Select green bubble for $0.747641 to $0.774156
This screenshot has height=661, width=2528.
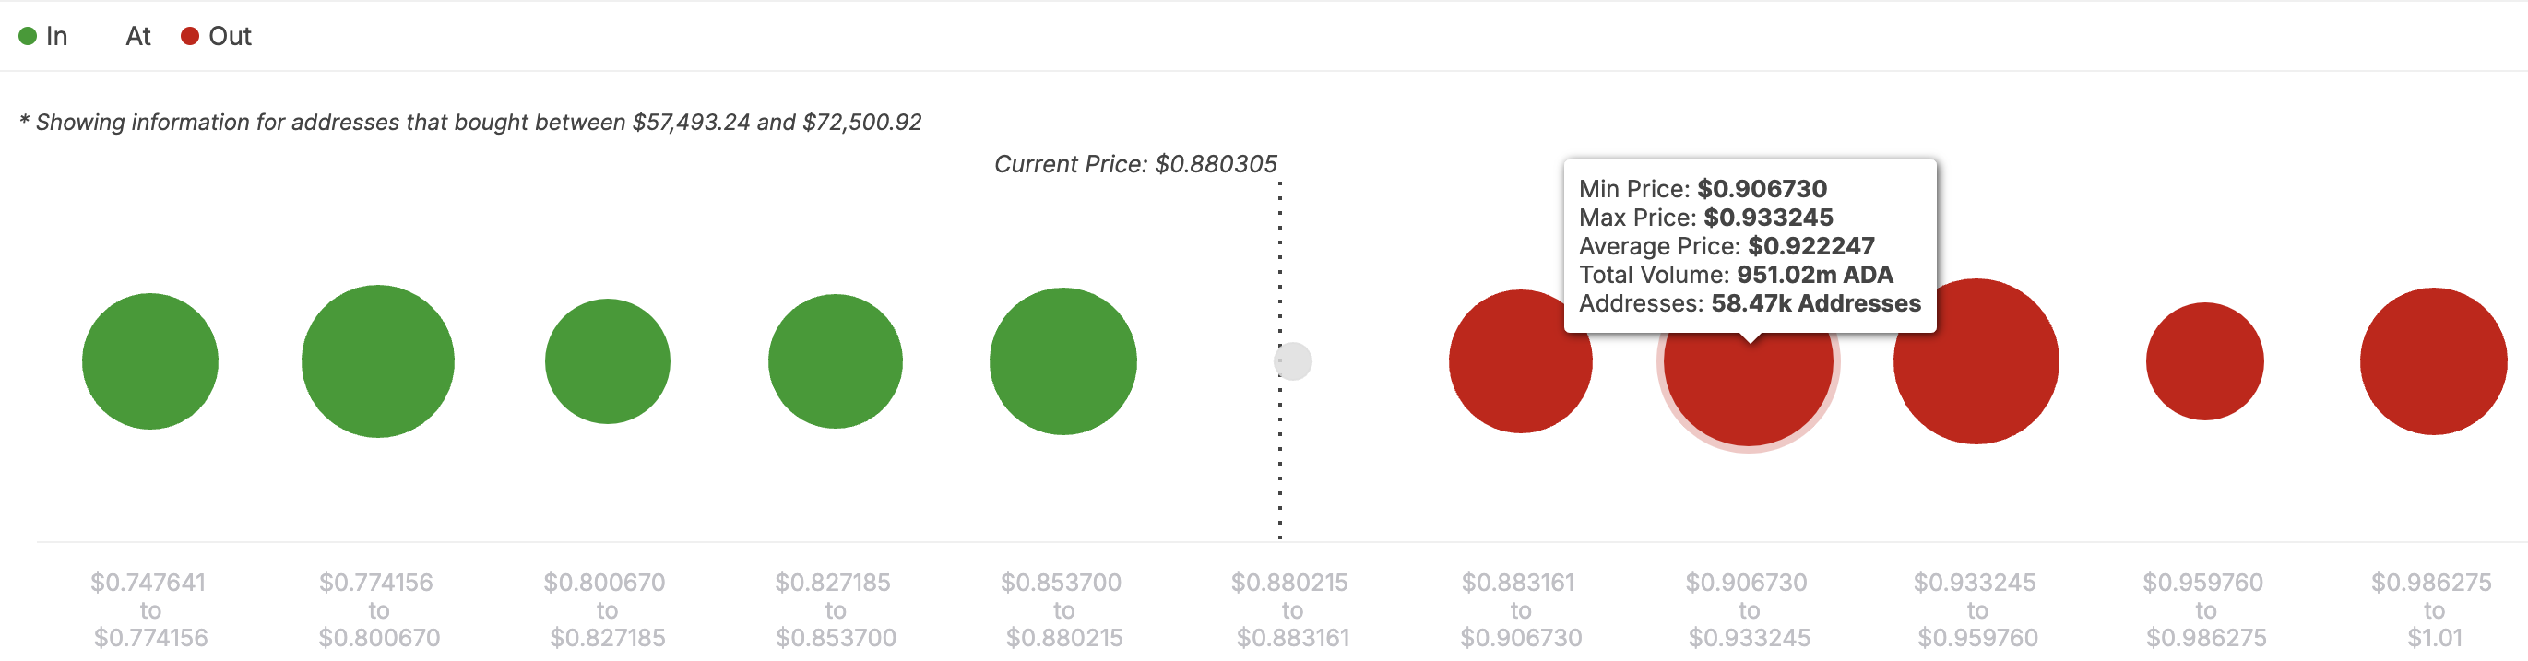pyautogui.click(x=150, y=360)
